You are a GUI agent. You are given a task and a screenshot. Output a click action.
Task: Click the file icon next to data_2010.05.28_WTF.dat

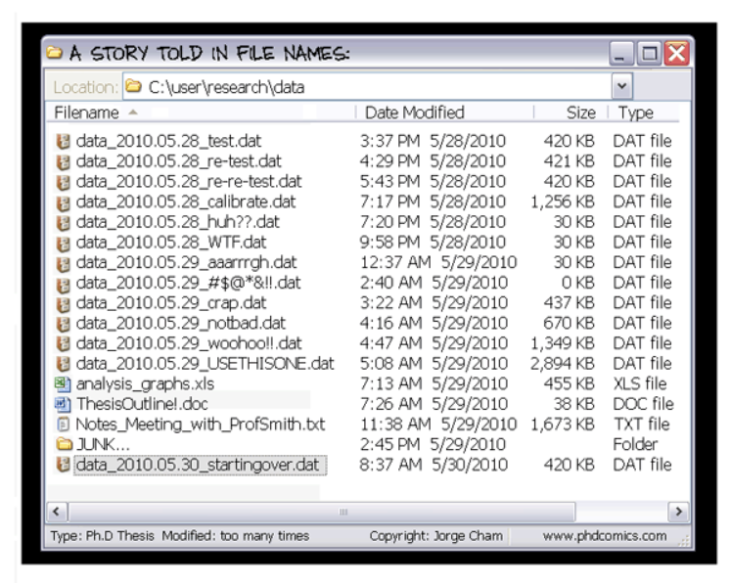[64, 243]
